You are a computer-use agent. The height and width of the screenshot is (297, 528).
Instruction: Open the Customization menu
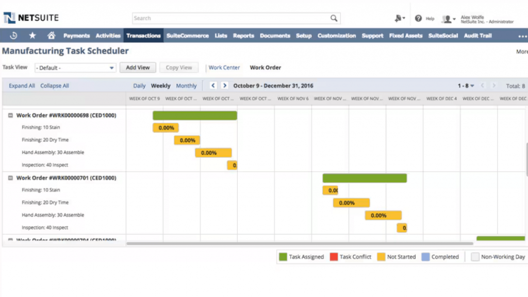coord(337,36)
